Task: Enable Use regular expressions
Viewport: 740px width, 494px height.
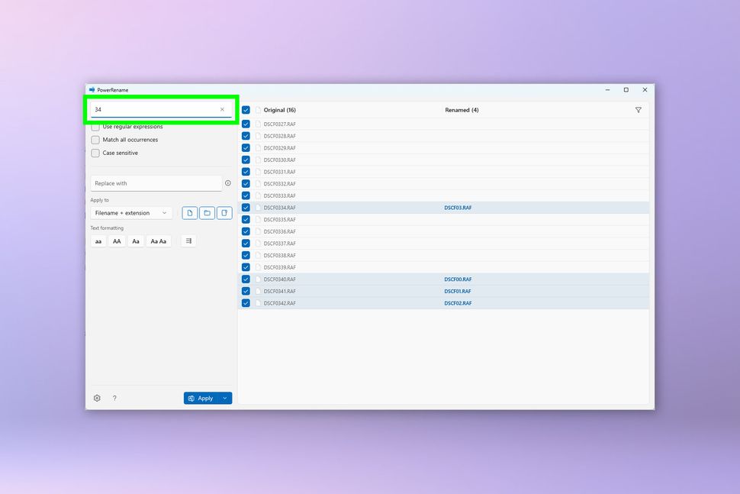Action: pos(95,126)
